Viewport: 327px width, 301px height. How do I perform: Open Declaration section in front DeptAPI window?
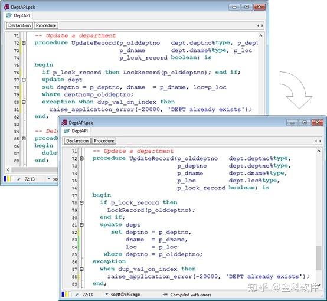point(77,141)
